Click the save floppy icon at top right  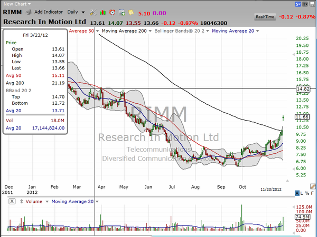point(312,4)
